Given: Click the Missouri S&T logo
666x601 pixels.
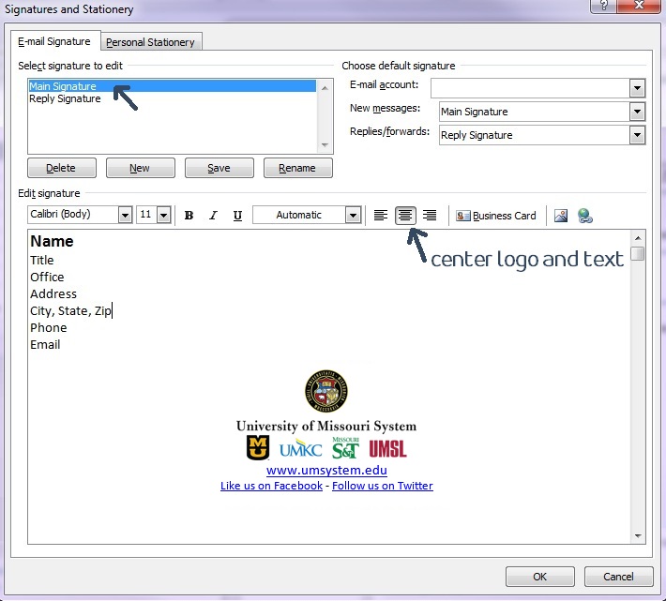Looking at the screenshot, I should pos(346,448).
